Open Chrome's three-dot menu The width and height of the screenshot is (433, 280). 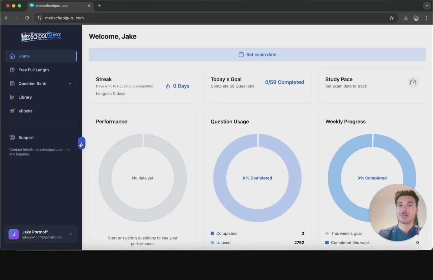tap(427, 18)
